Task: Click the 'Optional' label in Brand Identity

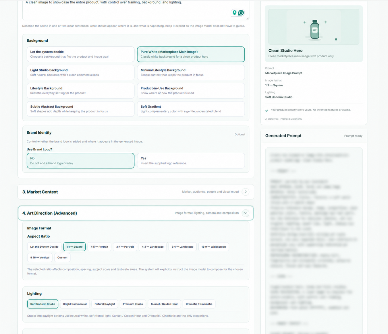Action: tap(240, 134)
